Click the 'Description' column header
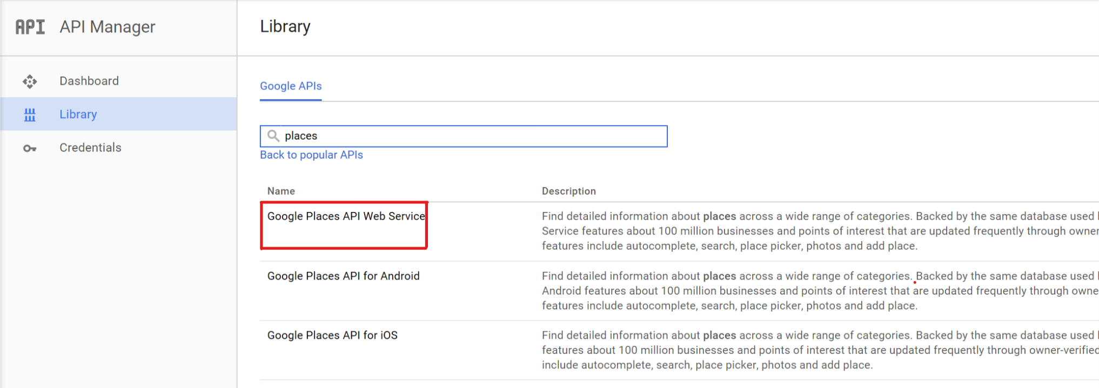Image resolution: width=1099 pixels, height=388 pixels. [x=569, y=191]
